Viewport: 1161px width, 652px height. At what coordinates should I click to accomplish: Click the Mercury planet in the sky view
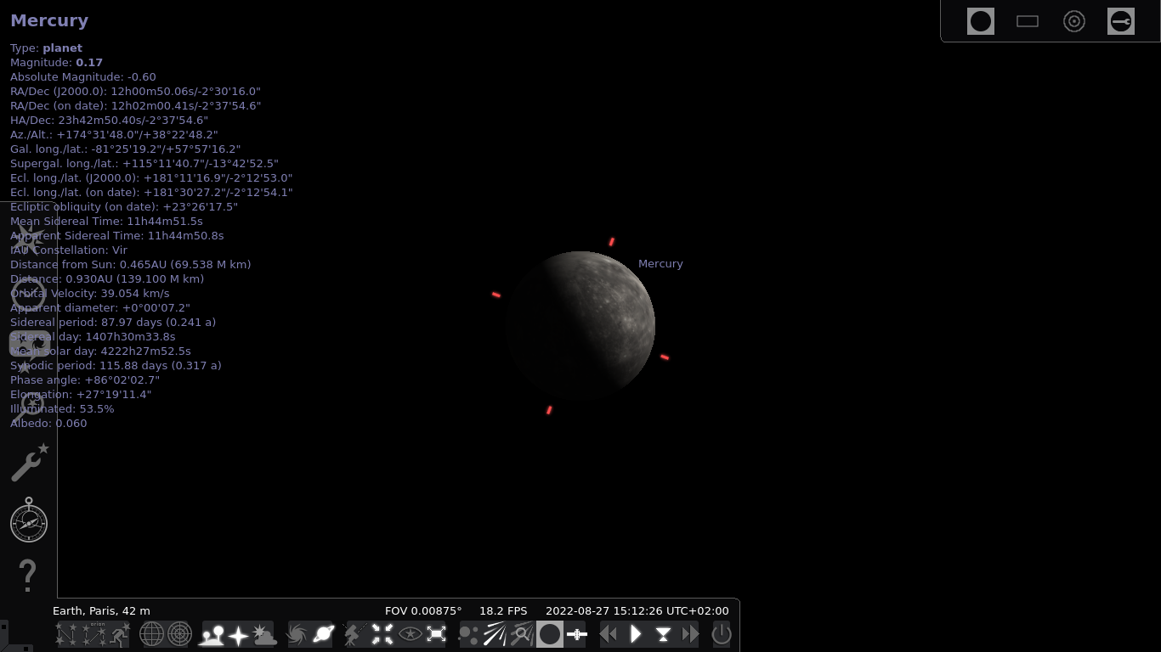coord(580,325)
